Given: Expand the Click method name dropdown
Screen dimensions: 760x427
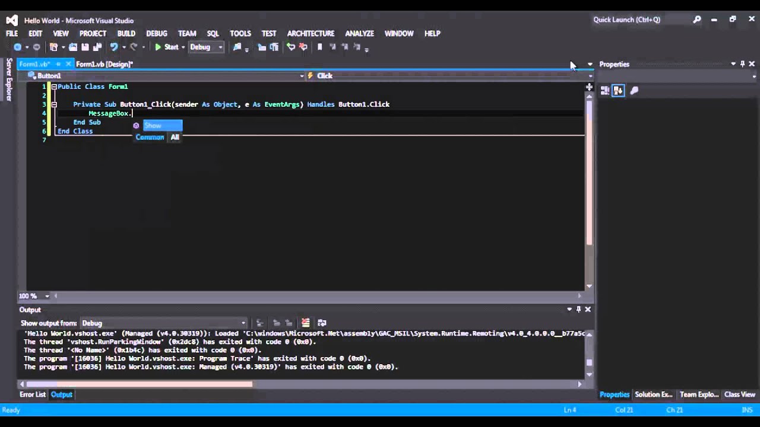Looking at the screenshot, I should click(x=590, y=76).
